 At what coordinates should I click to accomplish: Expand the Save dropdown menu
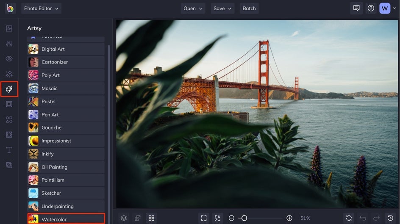coord(222,8)
